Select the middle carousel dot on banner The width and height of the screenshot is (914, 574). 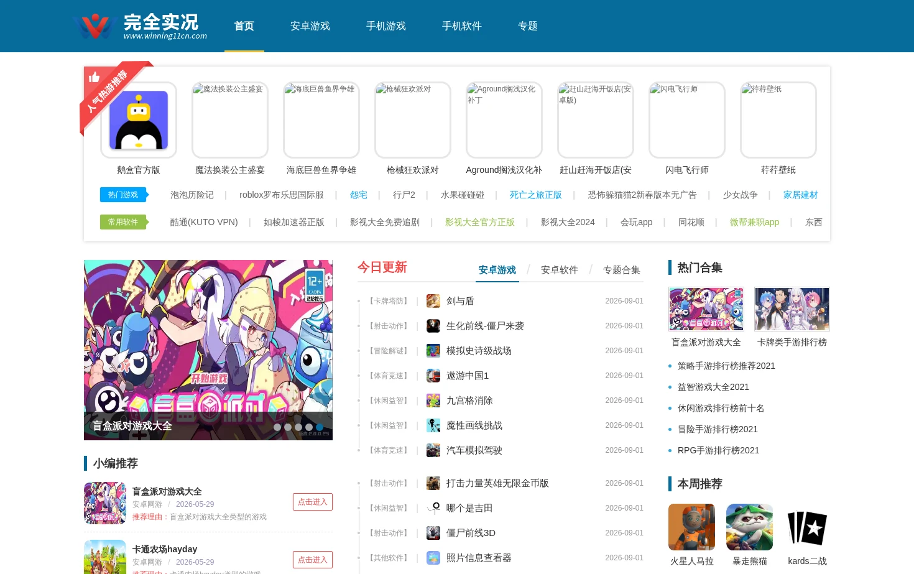click(x=298, y=427)
